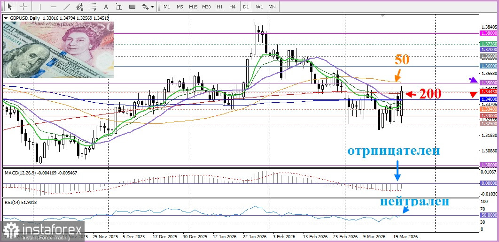Select the text label tool
Screen dimensions: 499x242
119,7
